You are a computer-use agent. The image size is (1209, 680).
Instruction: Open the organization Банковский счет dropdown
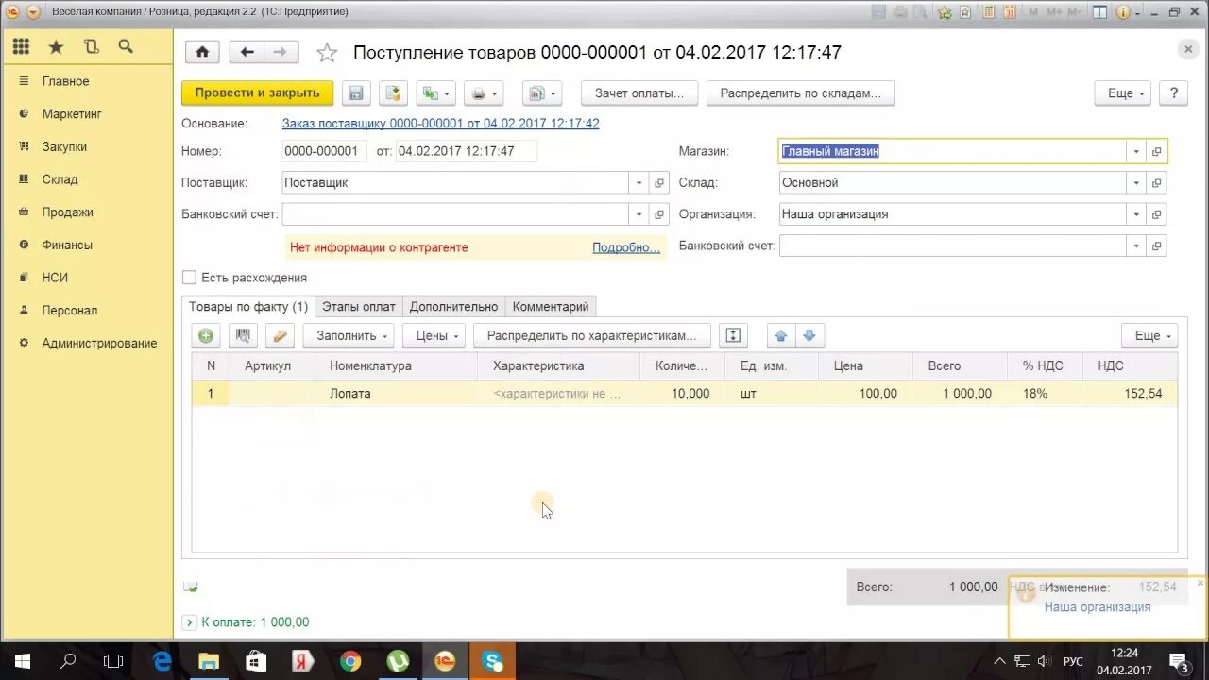click(x=1135, y=246)
